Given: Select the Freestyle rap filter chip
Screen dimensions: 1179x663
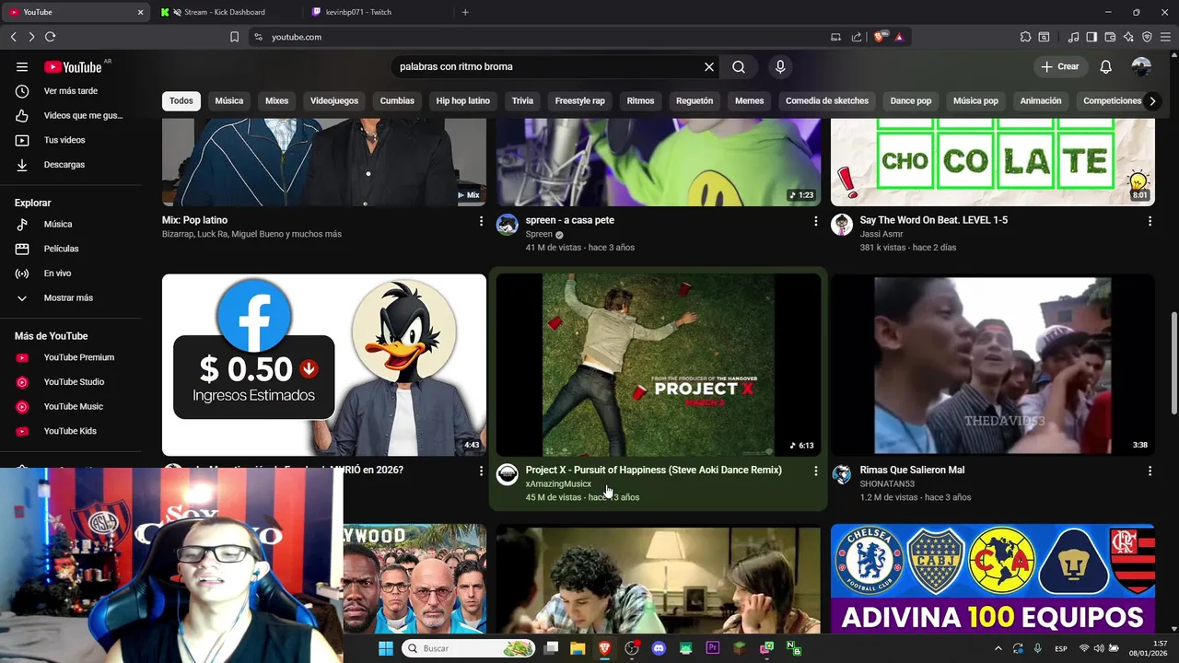Looking at the screenshot, I should coord(580,100).
